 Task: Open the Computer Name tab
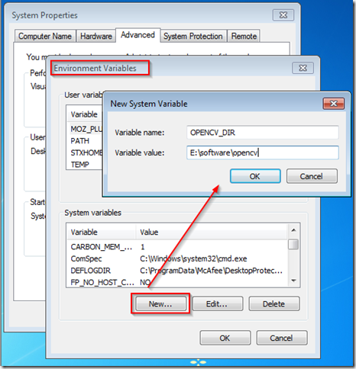(x=45, y=36)
